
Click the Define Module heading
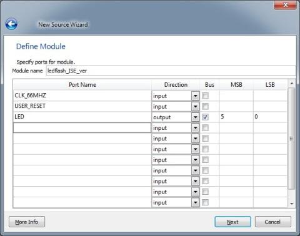click(x=41, y=46)
